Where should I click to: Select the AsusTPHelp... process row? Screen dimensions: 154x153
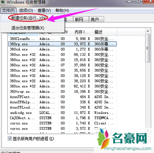tap(63, 102)
